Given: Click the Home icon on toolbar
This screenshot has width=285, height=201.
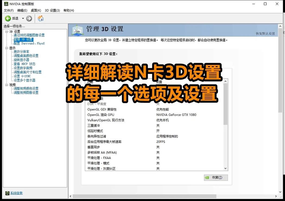Looking at the screenshot, I should 41,18.
